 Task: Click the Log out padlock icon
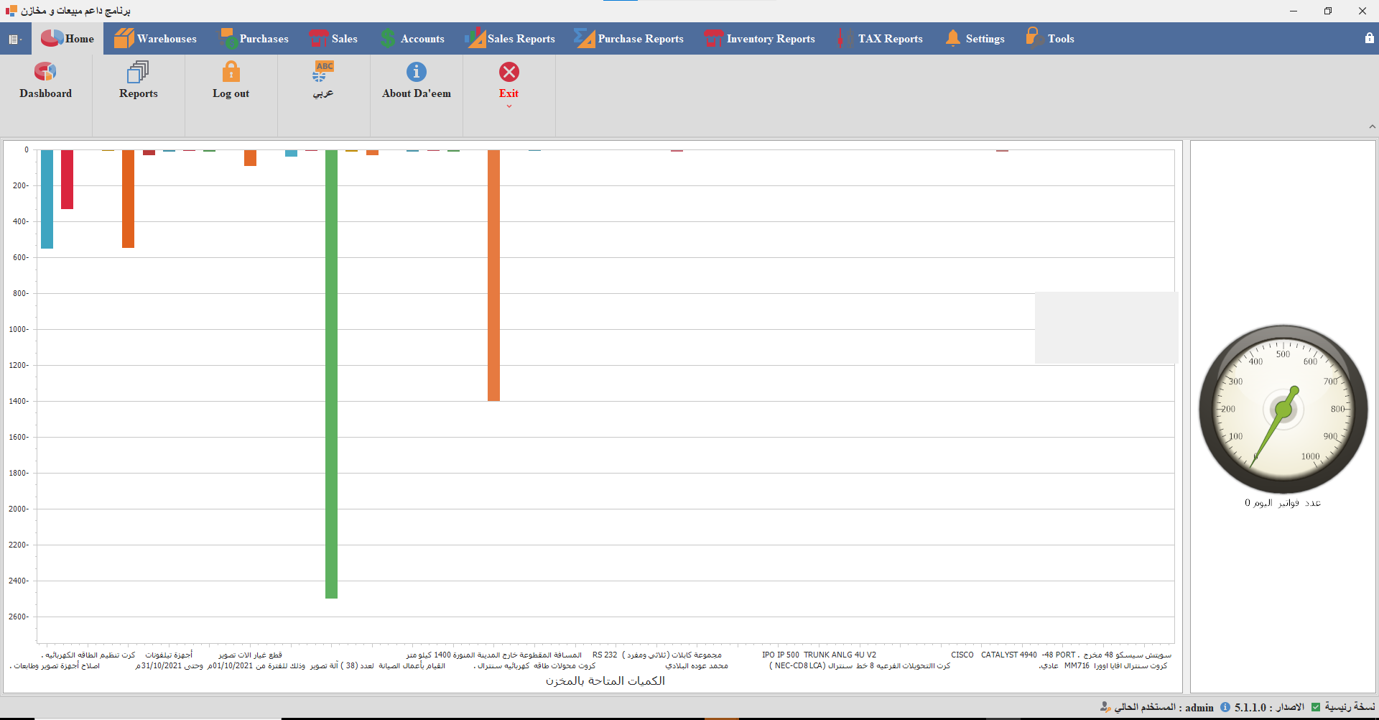pos(231,72)
